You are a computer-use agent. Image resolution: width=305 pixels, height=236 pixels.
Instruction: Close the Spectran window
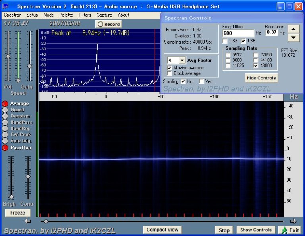click(298, 6)
